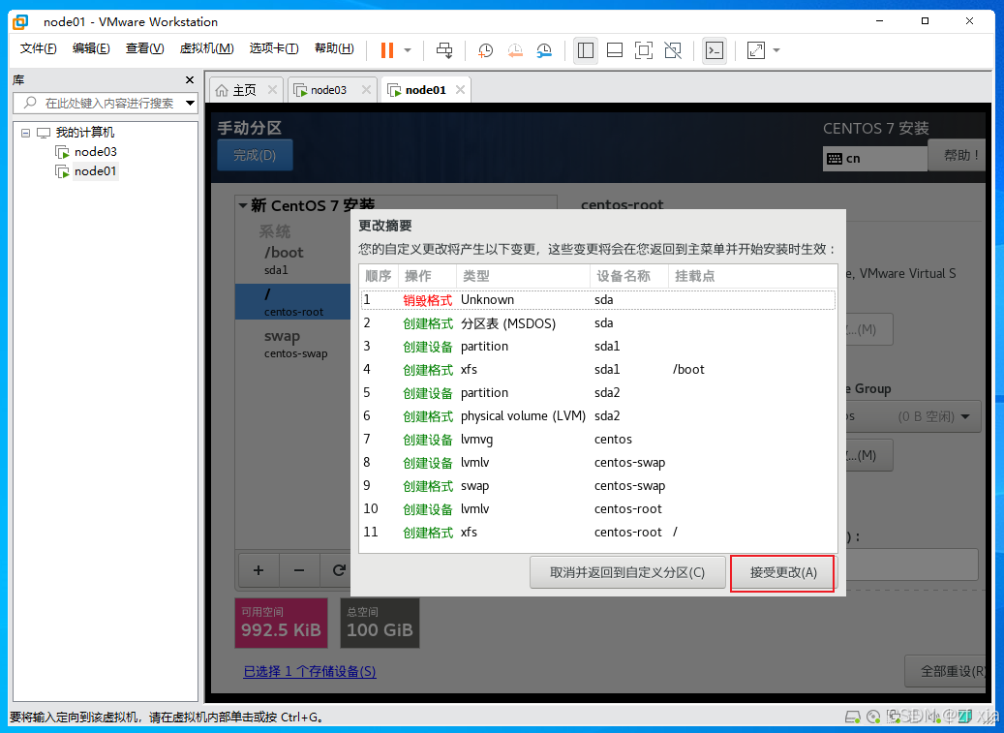Close the node01 tab

tap(460, 90)
